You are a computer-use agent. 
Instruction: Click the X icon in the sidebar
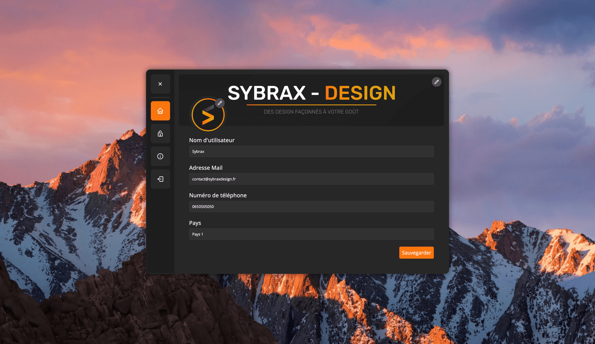click(160, 84)
